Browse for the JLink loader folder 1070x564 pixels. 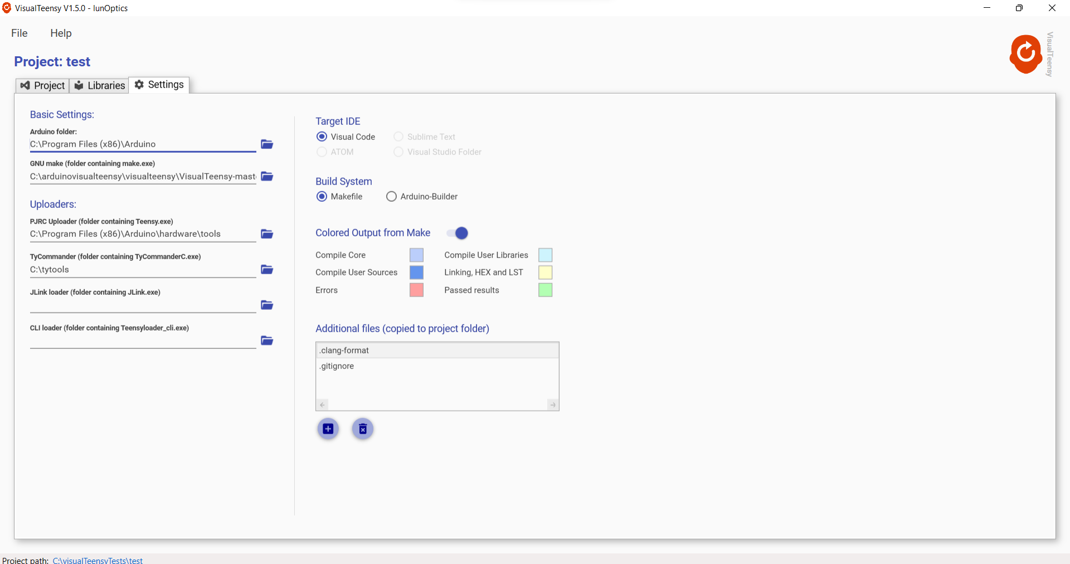tap(267, 305)
